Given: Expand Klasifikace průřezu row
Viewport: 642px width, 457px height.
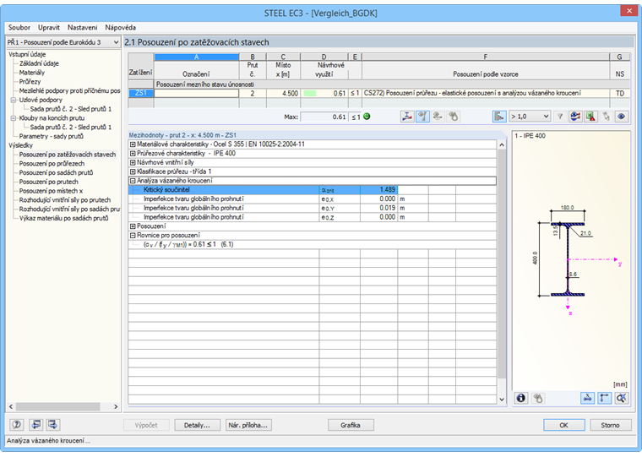Looking at the screenshot, I should (133, 171).
